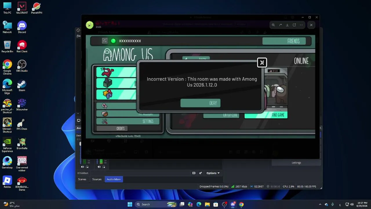Switch to the Scenes tab in OBS
Viewport: 371px width, 209px height.
tap(82, 179)
